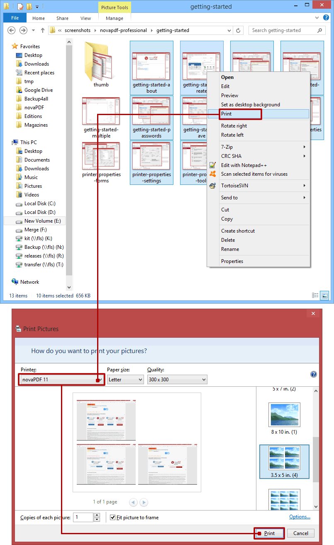
Task: Open Print Pictures help icon
Action: pyautogui.click(x=314, y=374)
